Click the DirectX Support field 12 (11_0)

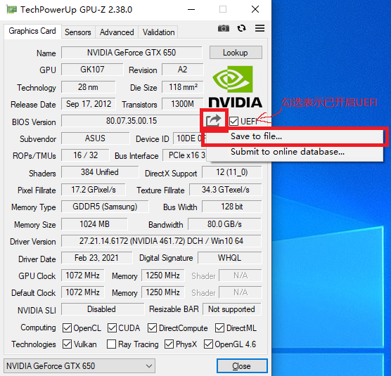click(232, 172)
